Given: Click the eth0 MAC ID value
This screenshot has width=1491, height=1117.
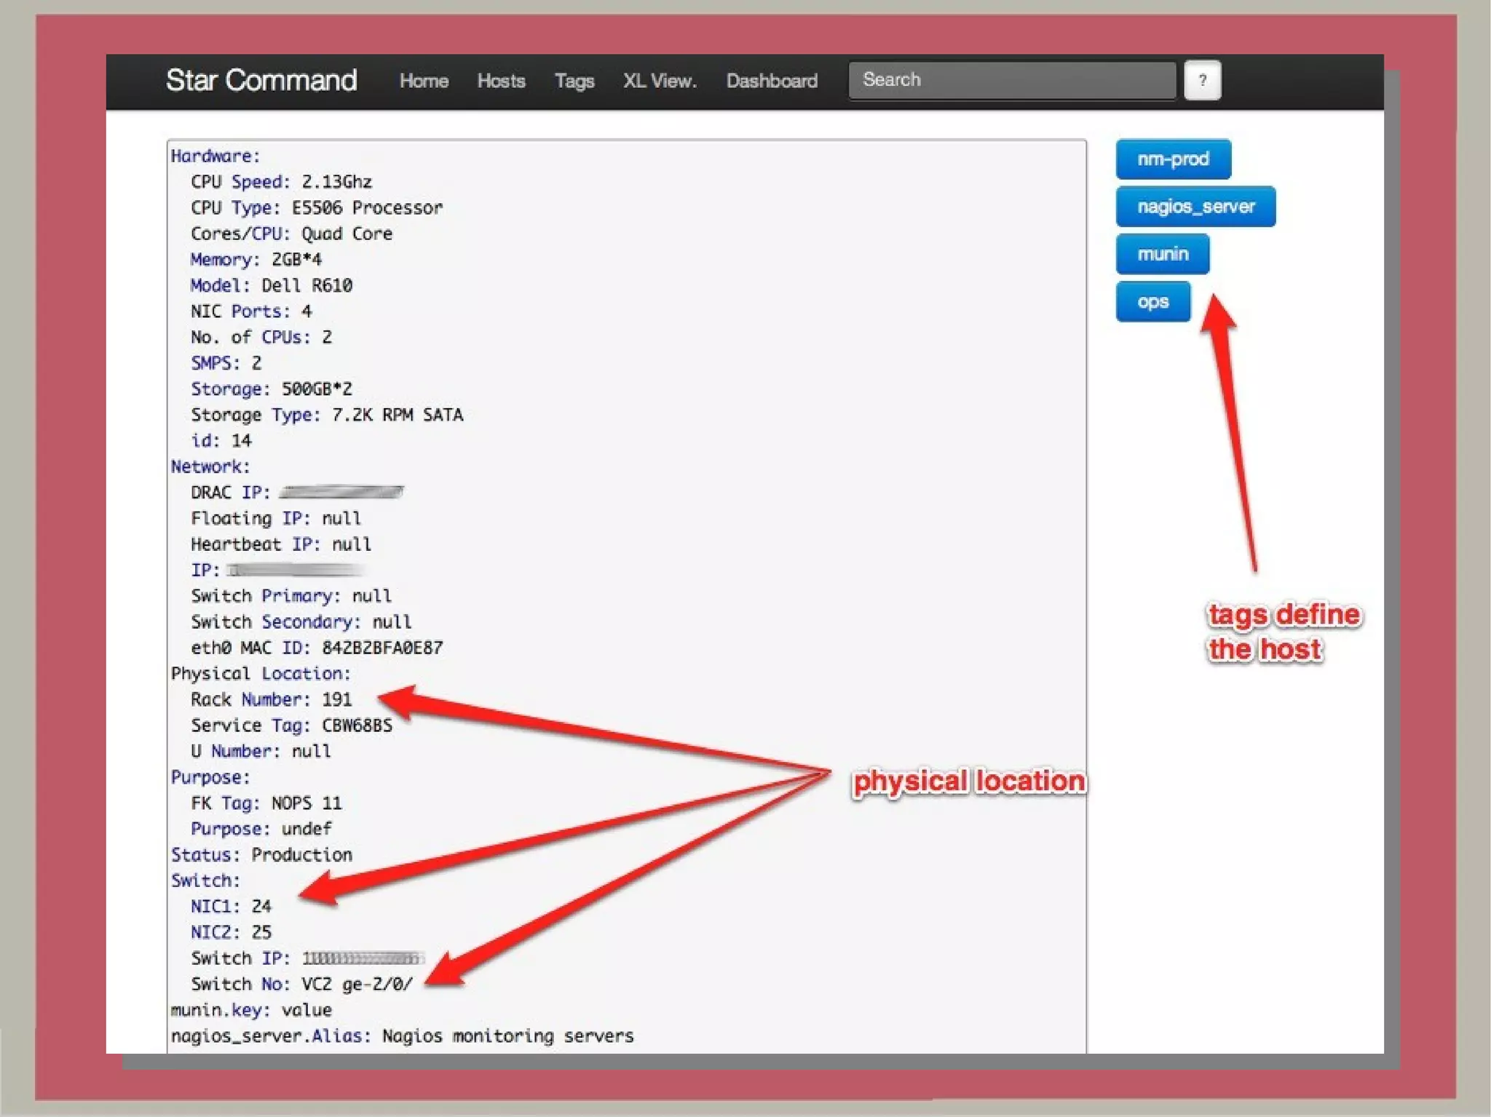Looking at the screenshot, I should coord(382,648).
